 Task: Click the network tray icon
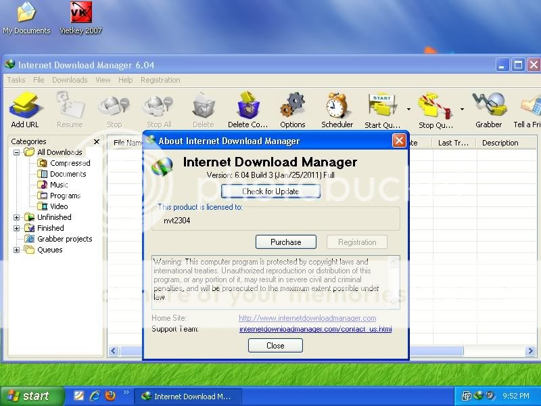(x=467, y=396)
